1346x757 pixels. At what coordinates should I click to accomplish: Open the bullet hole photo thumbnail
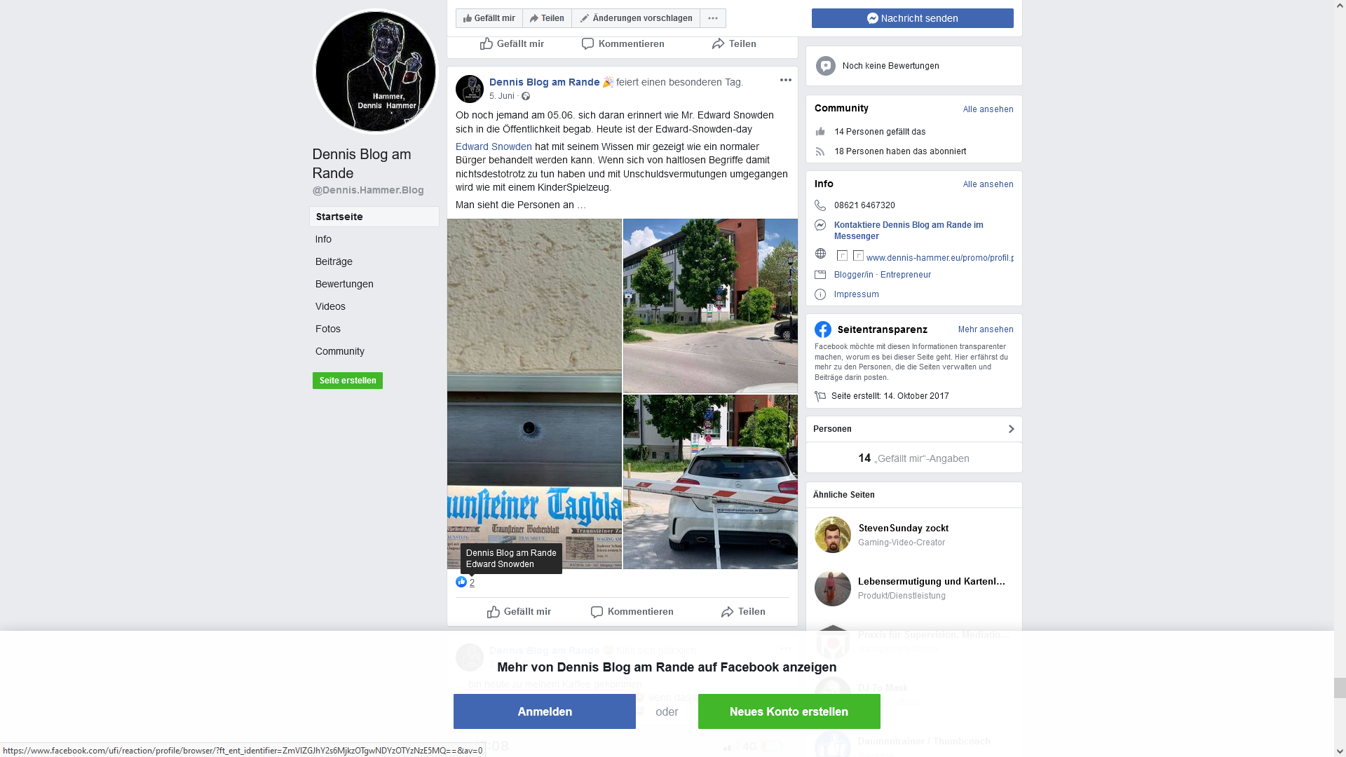click(x=534, y=394)
